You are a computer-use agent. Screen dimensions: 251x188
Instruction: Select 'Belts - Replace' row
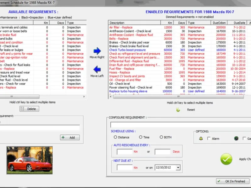click(179, 39)
